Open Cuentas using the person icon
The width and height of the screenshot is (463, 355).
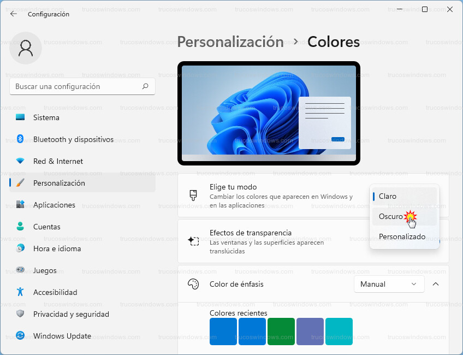tap(20, 227)
